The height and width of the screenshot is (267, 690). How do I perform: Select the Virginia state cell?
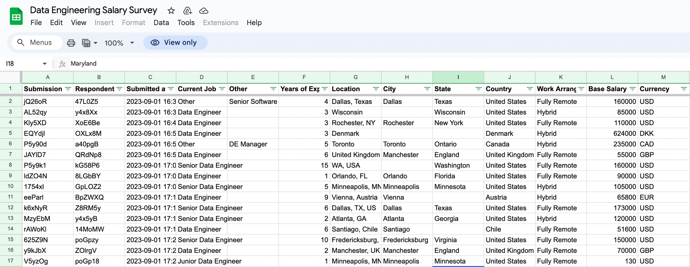pyautogui.click(x=458, y=240)
